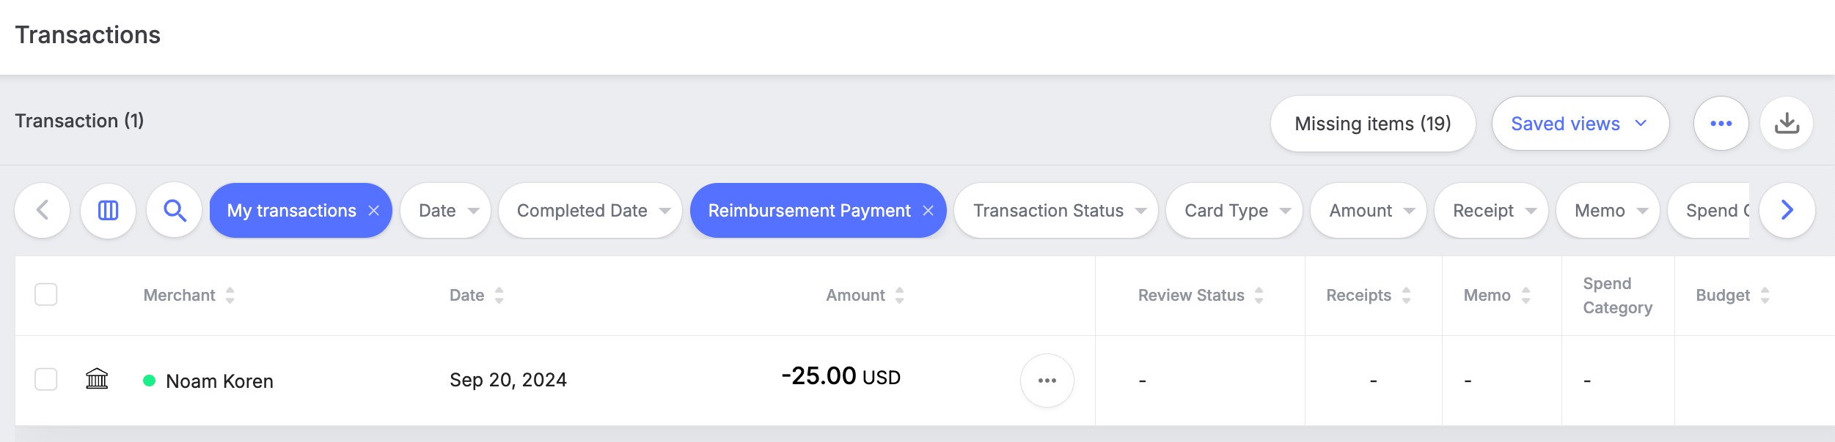Click the search magnifier icon
Screen dimensions: 1835x442
click(x=175, y=211)
